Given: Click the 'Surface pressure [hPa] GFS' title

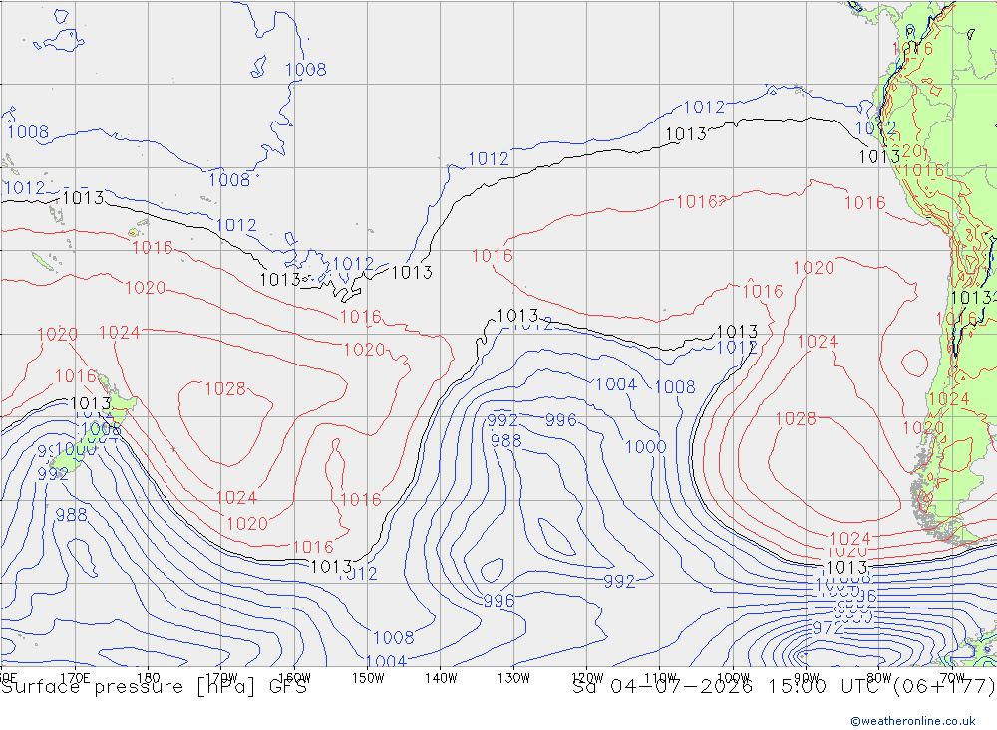Looking at the screenshot, I should click(154, 687).
